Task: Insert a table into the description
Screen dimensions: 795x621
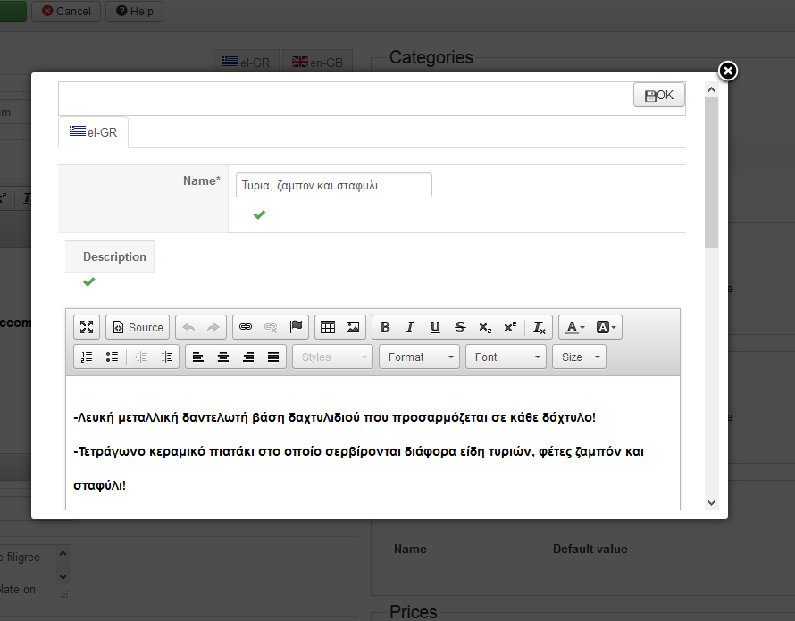Action: [x=328, y=327]
